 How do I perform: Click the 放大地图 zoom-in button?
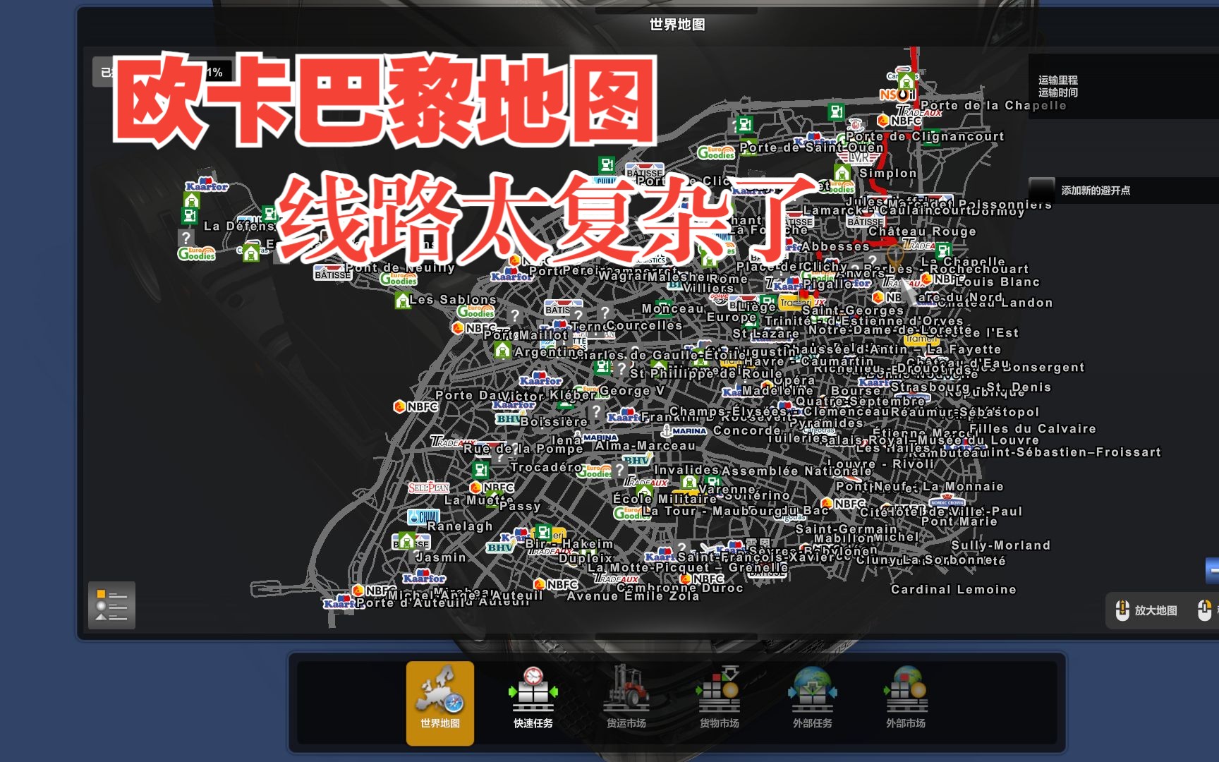point(1146,610)
